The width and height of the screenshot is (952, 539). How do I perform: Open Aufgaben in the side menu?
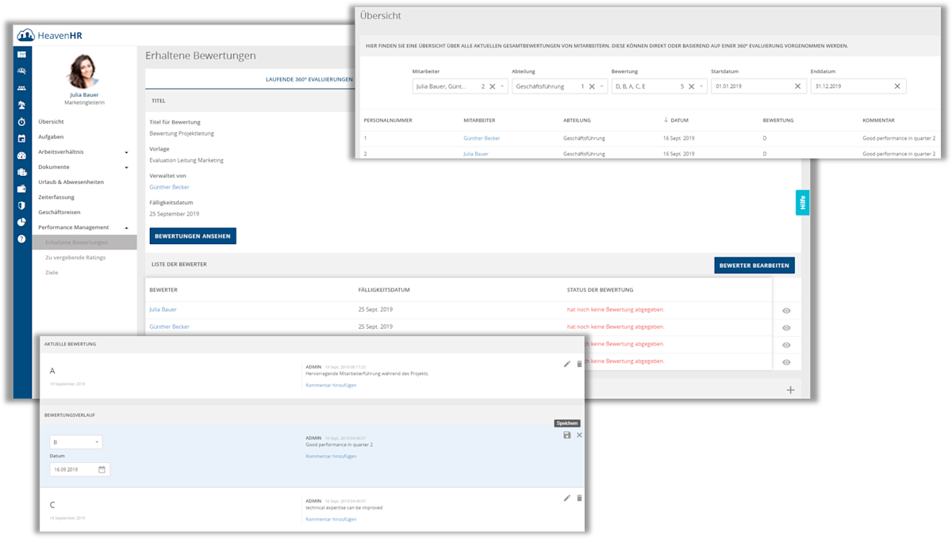(x=51, y=136)
